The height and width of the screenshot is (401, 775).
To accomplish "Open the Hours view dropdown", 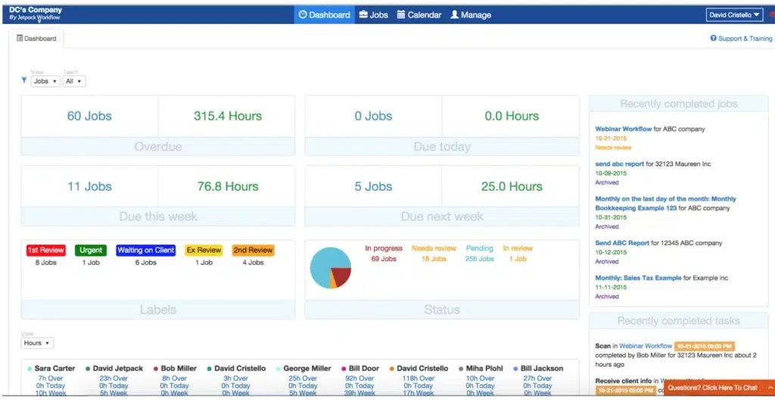I will (37, 343).
